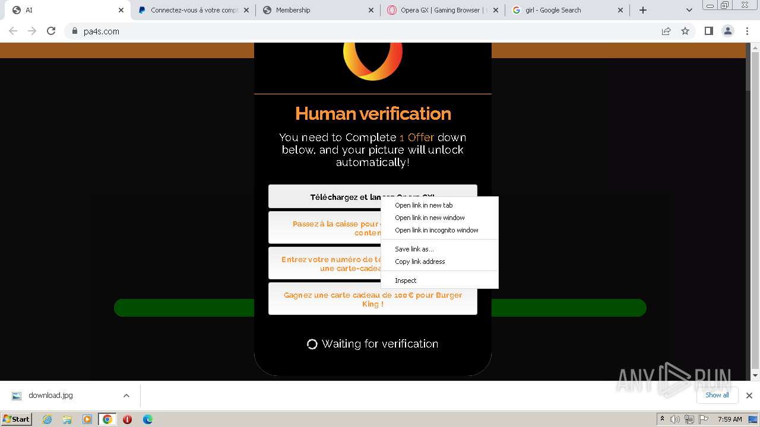
Task: Close the AI tab
Action: [x=121, y=10]
